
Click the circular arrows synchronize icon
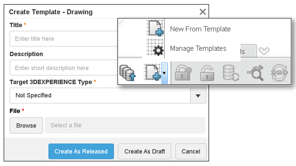(279, 73)
